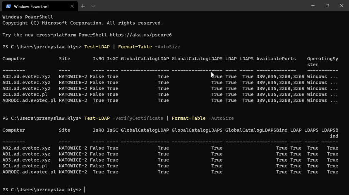Click AD2.ad.evotec.xyz in the first table

coord(26,77)
